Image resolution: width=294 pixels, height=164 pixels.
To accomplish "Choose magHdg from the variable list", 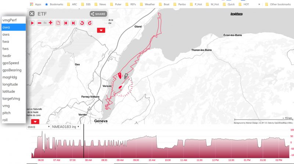I will [14, 77].
